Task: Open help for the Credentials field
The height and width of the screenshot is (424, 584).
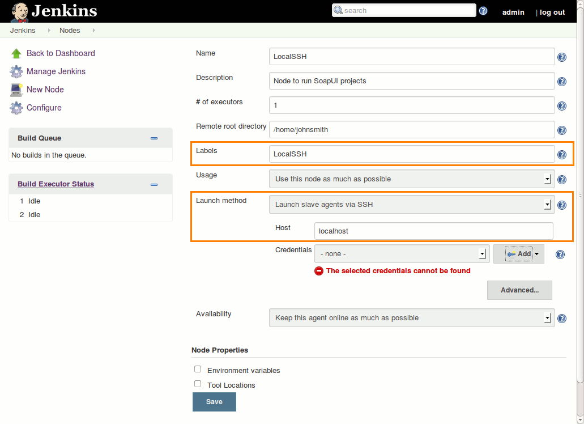Action: [560, 254]
